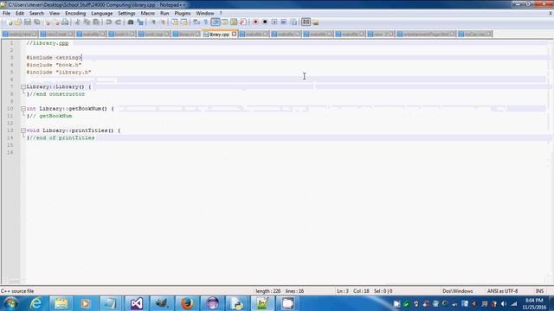The image size is (554, 311).
Task: Click the Undo arrow icon
Action: 109,22
